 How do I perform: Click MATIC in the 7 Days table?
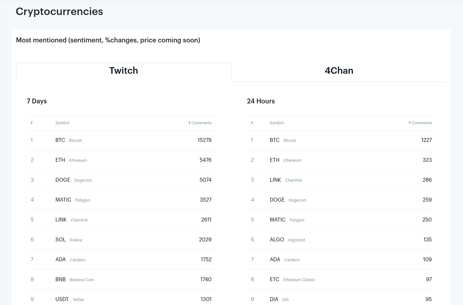pos(63,200)
